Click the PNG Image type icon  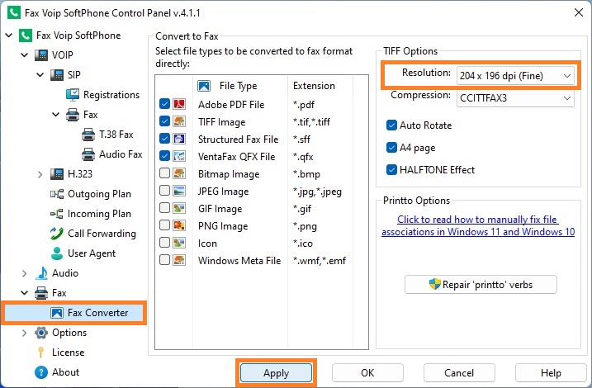tap(179, 225)
